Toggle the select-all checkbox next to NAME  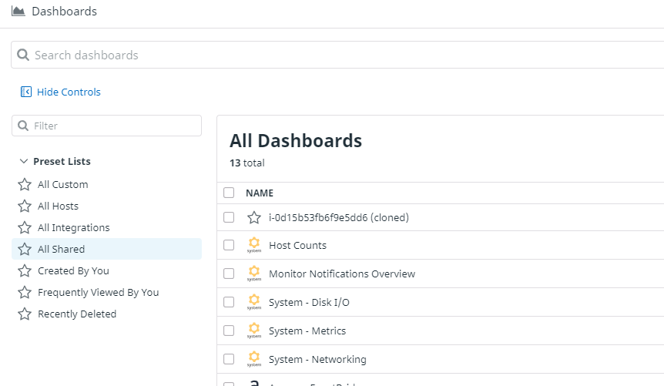[229, 193]
